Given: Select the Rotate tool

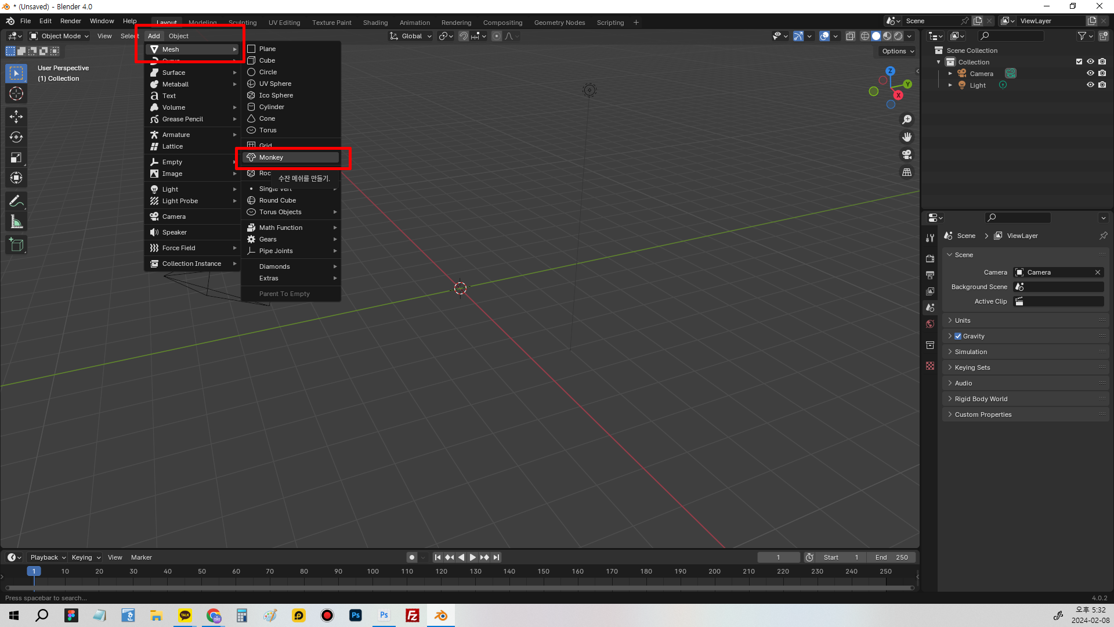Looking at the screenshot, I should pyautogui.click(x=16, y=137).
